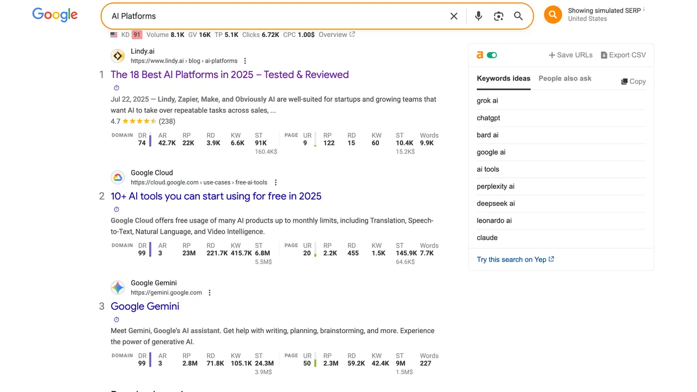
Task: Click into the AI Platforms search field
Action: pyautogui.click(x=275, y=16)
